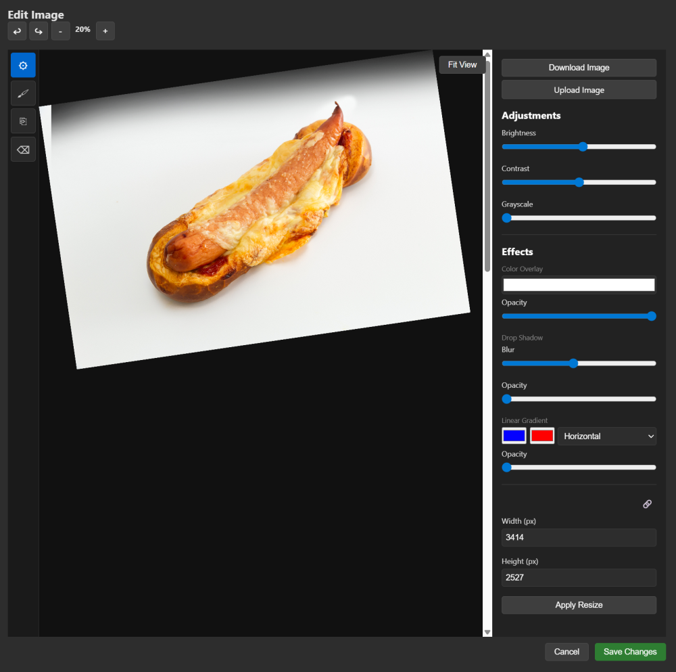Zoom in with the plus button

105,31
